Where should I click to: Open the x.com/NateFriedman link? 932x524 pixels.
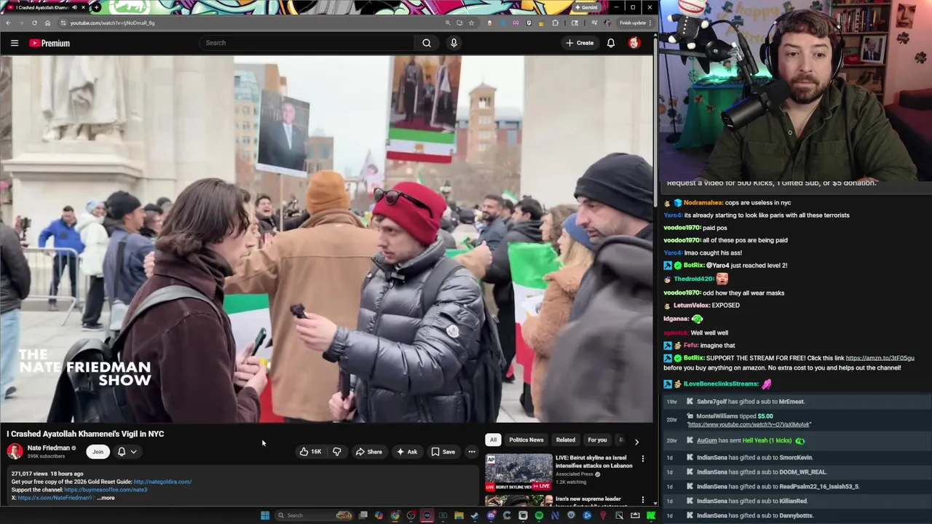click(55, 498)
